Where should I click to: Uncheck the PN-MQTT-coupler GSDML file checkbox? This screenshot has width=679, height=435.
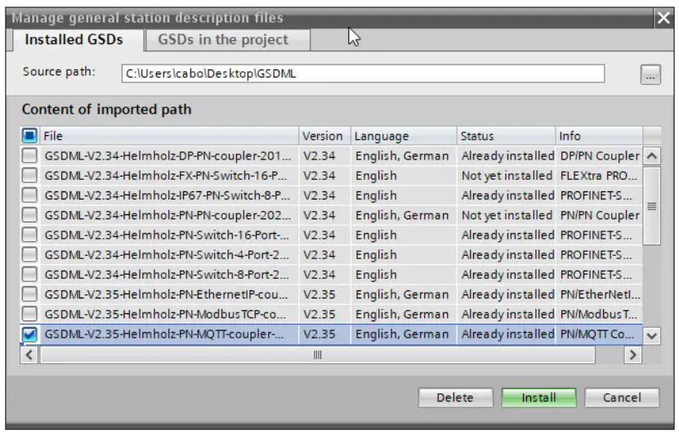point(29,334)
